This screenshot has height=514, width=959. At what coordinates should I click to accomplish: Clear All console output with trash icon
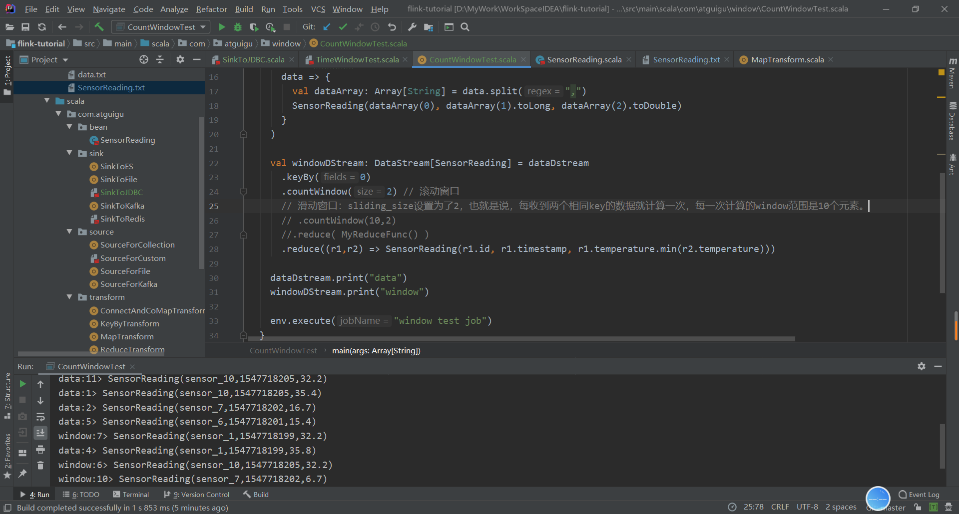tap(40, 465)
